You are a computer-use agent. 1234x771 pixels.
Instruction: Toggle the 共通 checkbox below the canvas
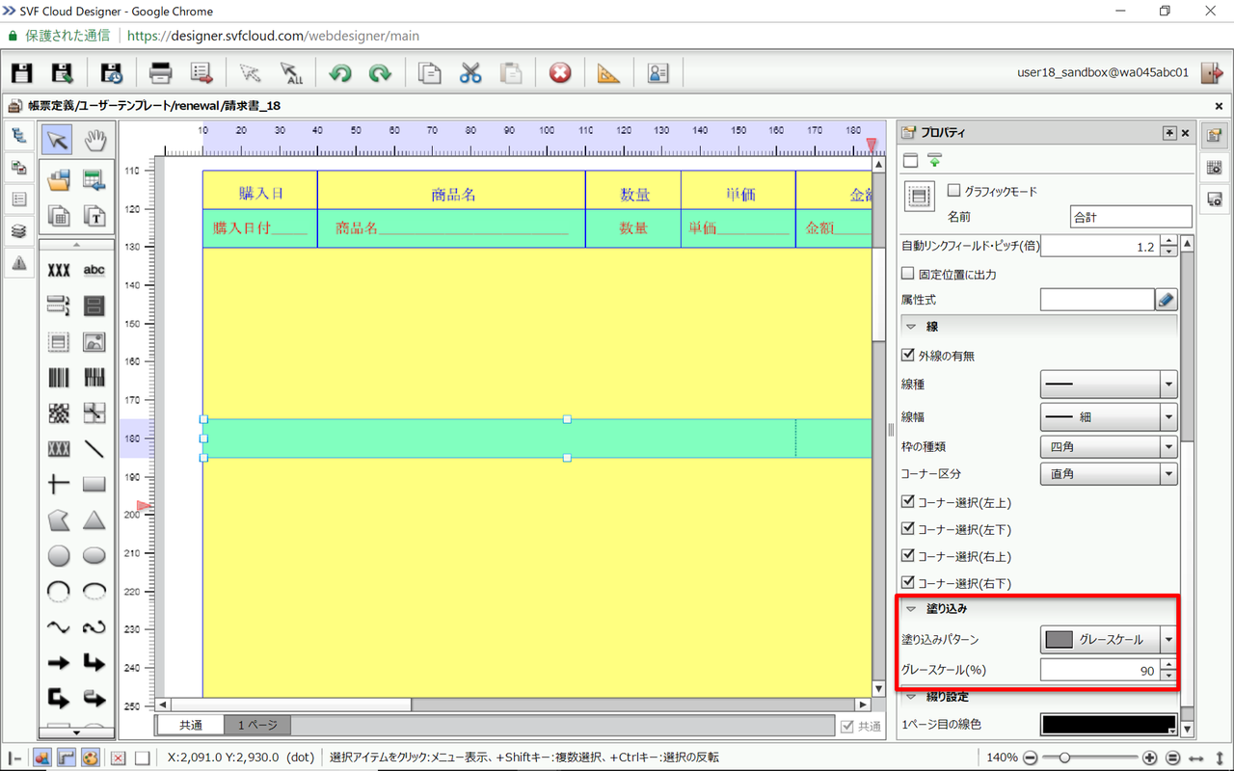(x=847, y=726)
